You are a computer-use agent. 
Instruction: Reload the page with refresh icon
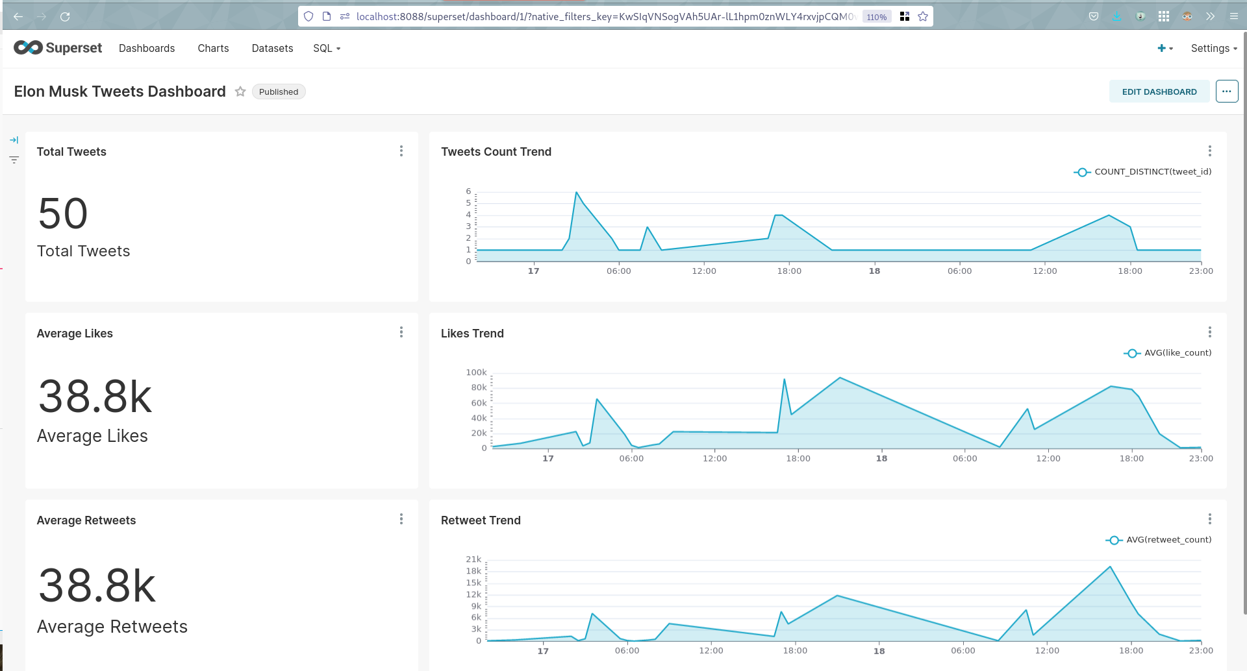tap(65, 16)
